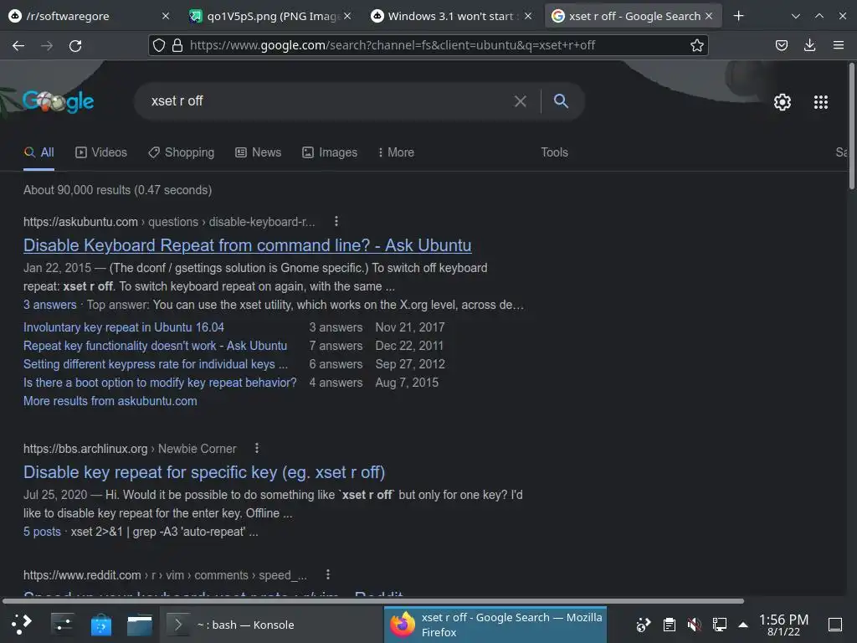The height and width of the screenshot is (643, 857).
Task: Open the clipboard tray icon
Action: point(669,625)
